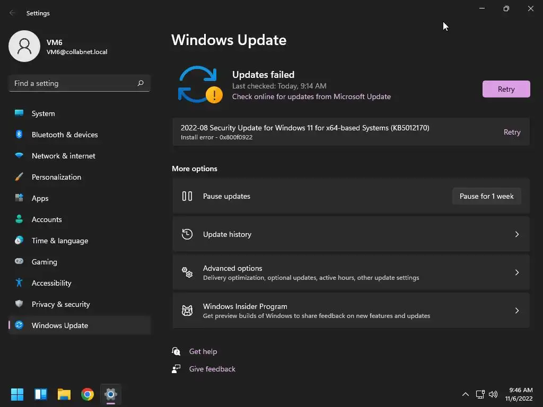Screen dimensions: 543x407
Task: Open the Apps settings page
Action: pos(80,198)
